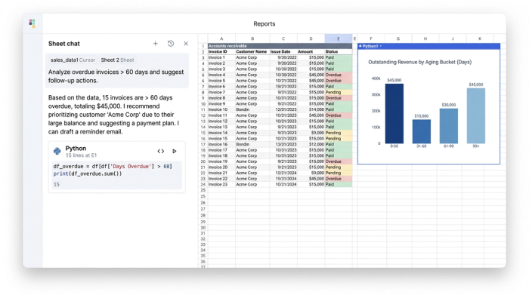Select column K header
Screen dimensions: 529x295
tap(480, 38)
